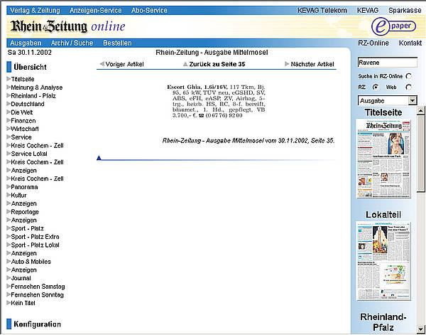Viewport: 426px width, 335px height.
Task: Click the Konfiguration heading
Action: (x=37, y=324)
